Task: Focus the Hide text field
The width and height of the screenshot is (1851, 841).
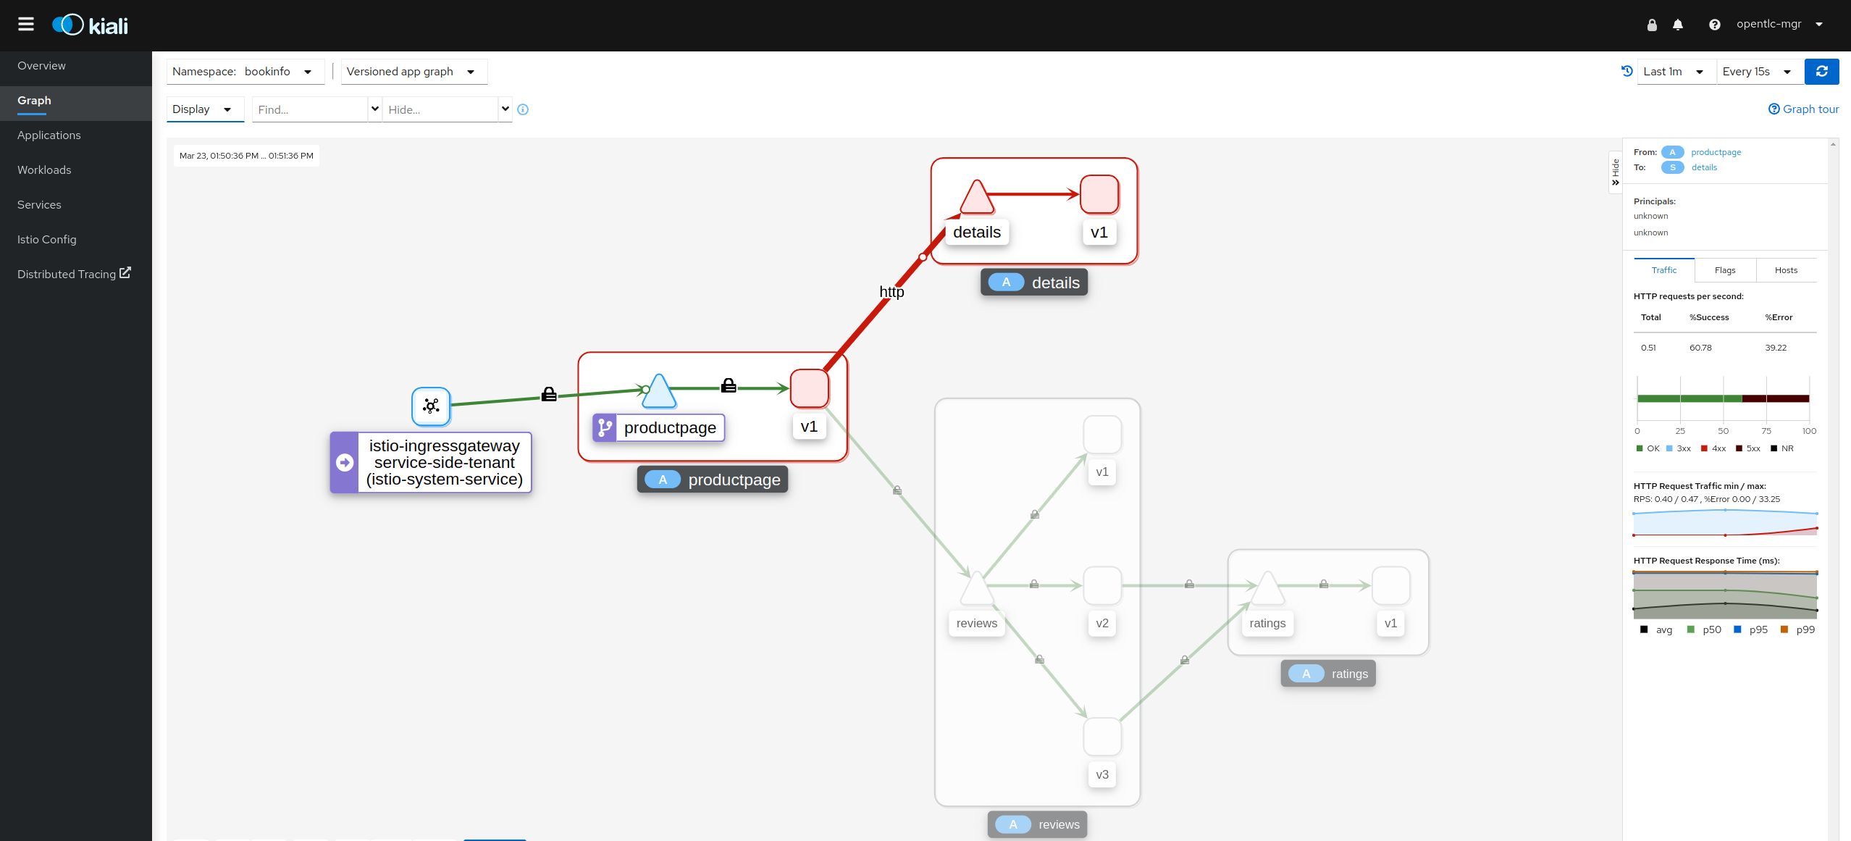Action: 440,109
